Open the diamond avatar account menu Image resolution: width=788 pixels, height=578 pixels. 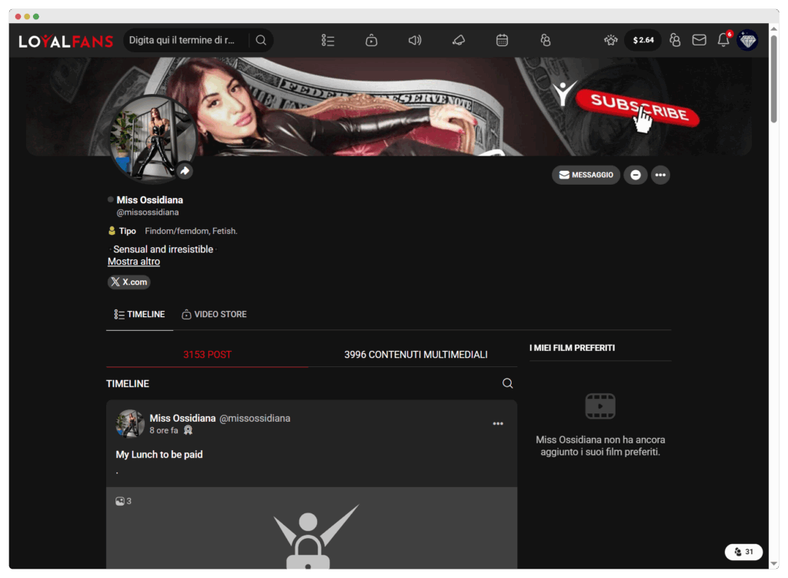click(x=747, y=40)
